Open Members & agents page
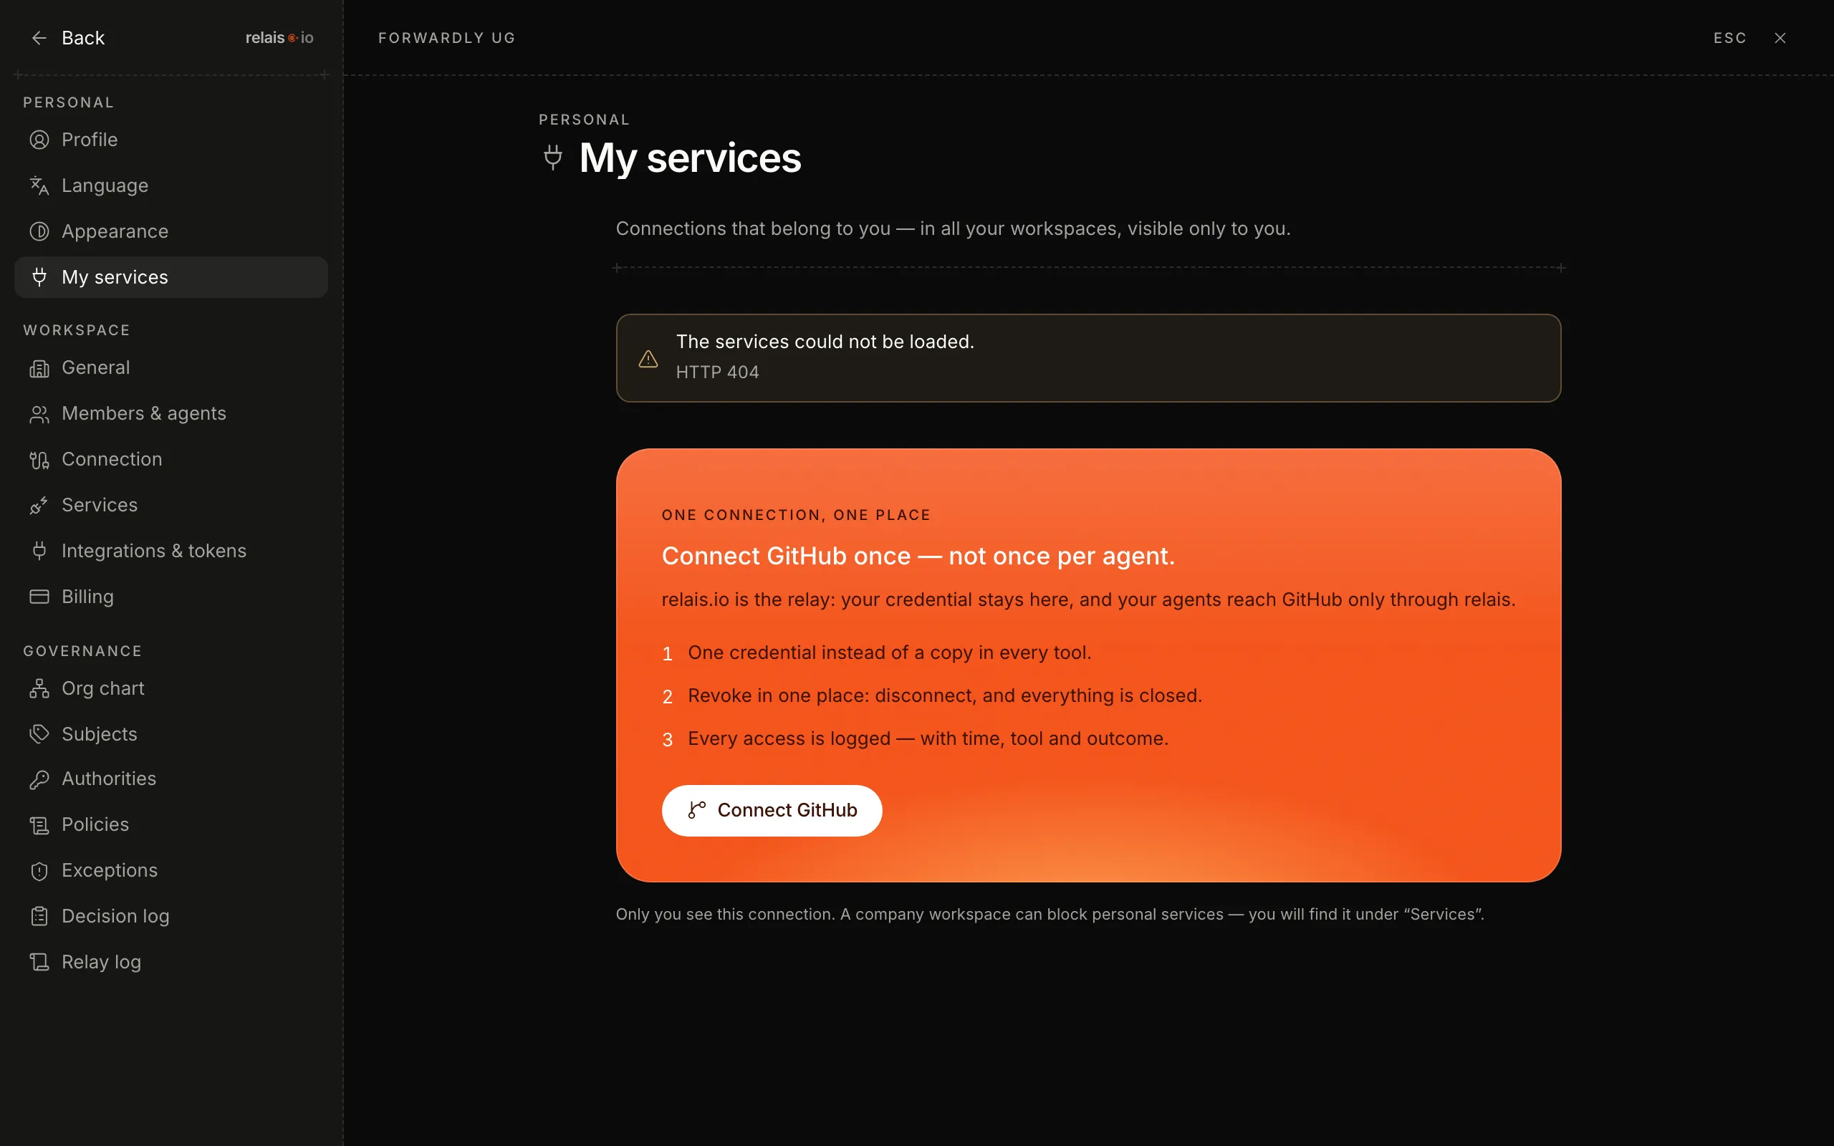Image resolution: width=1834 pixels, height=1146 pixels. [x=171, y=414]
